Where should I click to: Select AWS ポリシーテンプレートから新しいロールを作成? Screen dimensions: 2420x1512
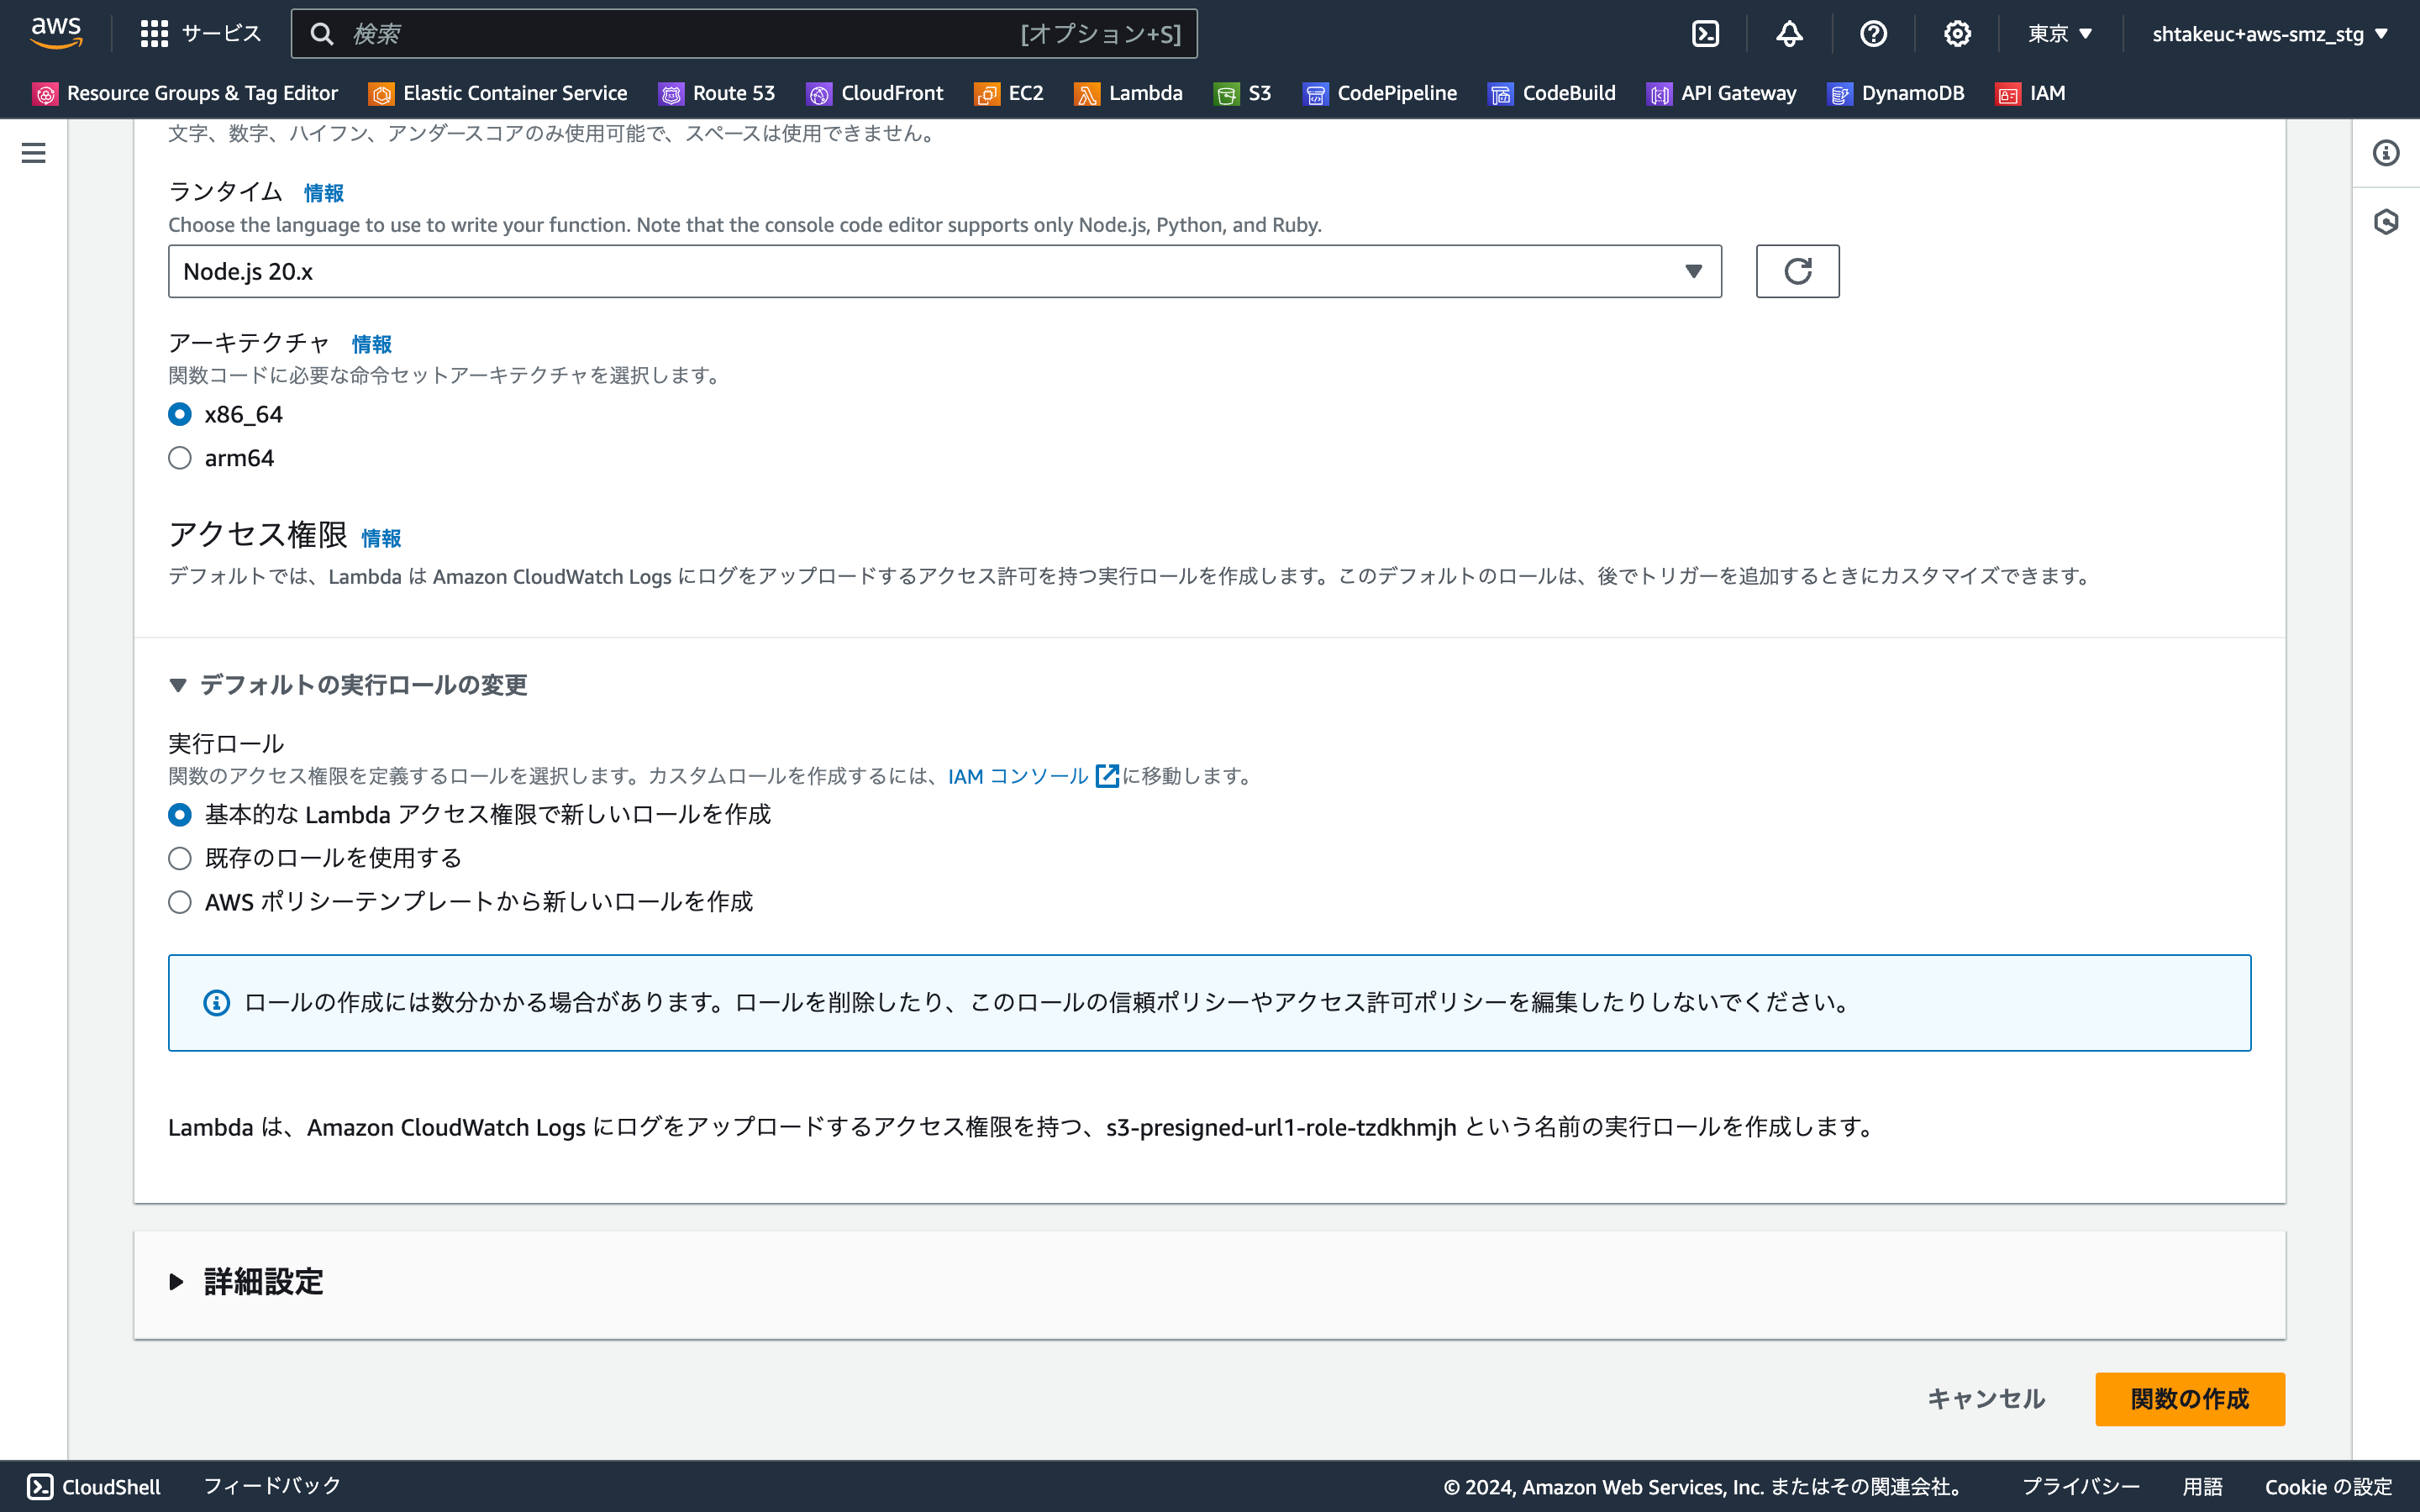click(x=180, y=901)
